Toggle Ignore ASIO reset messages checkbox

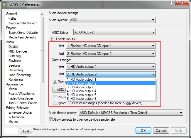(55, 103)
